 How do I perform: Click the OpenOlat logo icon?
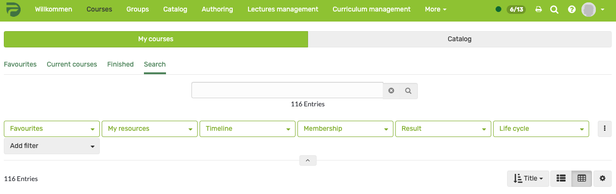(13, 10)
